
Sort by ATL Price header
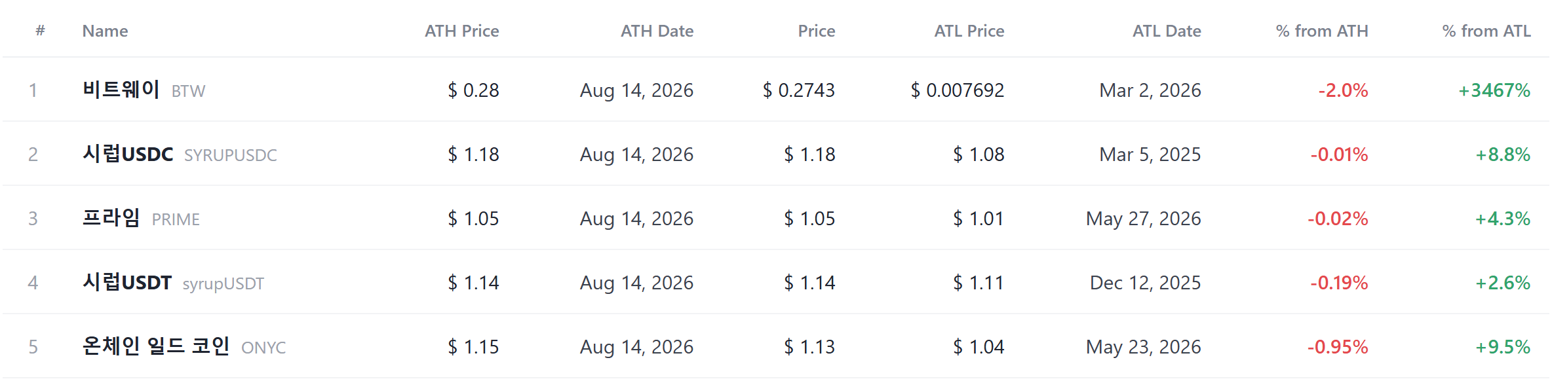click(x=969, y=31)
